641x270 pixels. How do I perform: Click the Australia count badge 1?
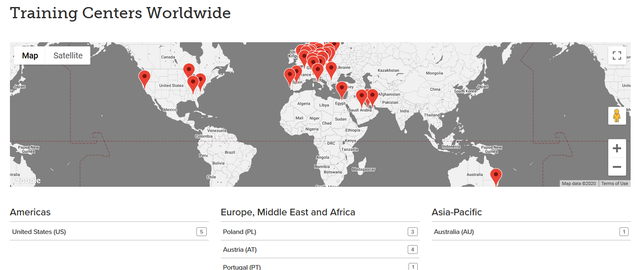click(624, 231)
